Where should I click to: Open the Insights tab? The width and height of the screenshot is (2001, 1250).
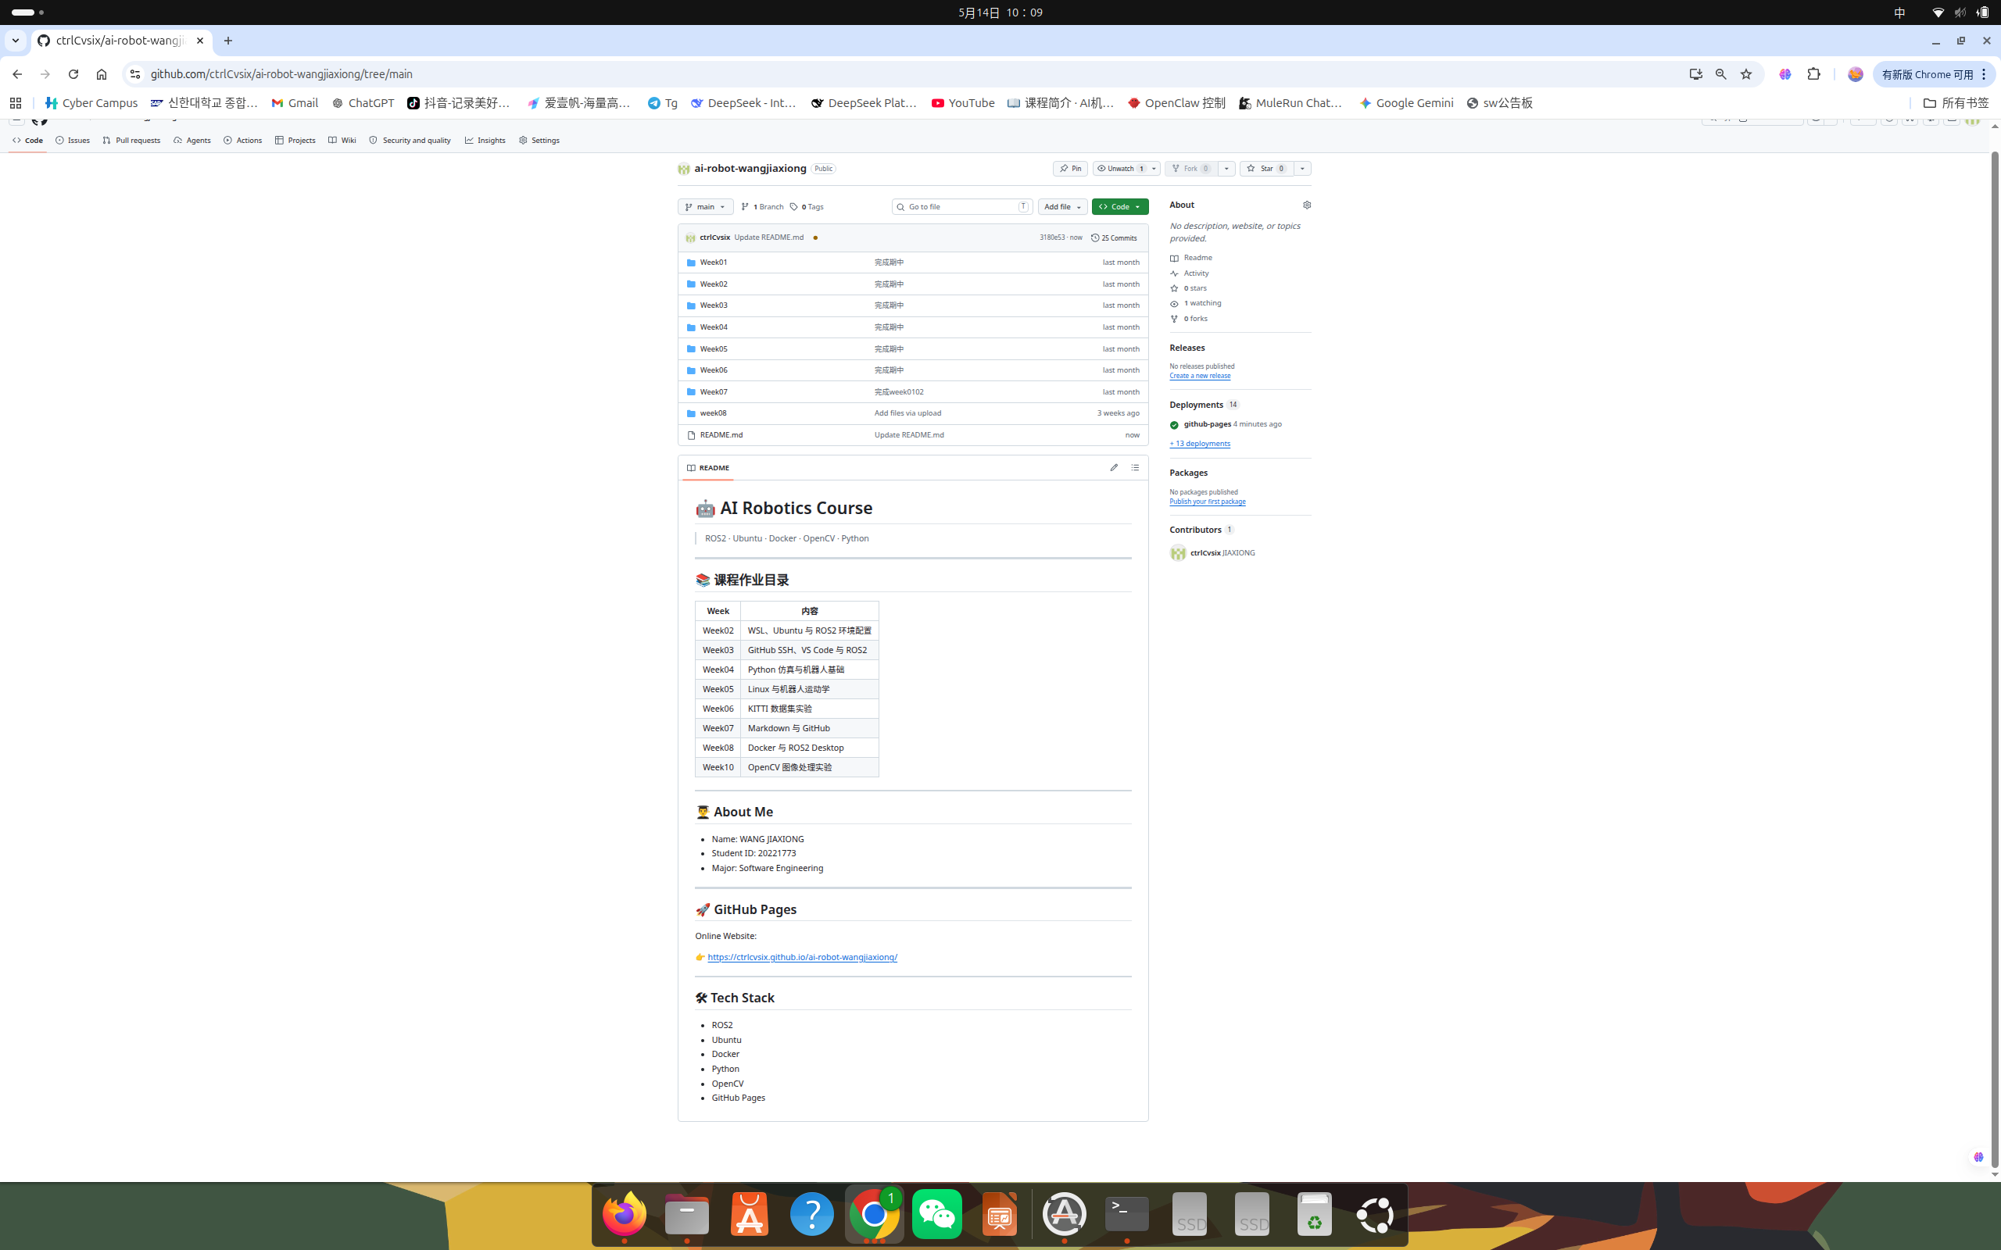pos(485,141)
